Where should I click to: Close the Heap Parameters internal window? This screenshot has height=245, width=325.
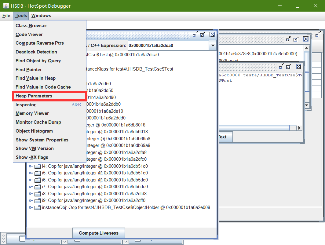click(306, 39)
